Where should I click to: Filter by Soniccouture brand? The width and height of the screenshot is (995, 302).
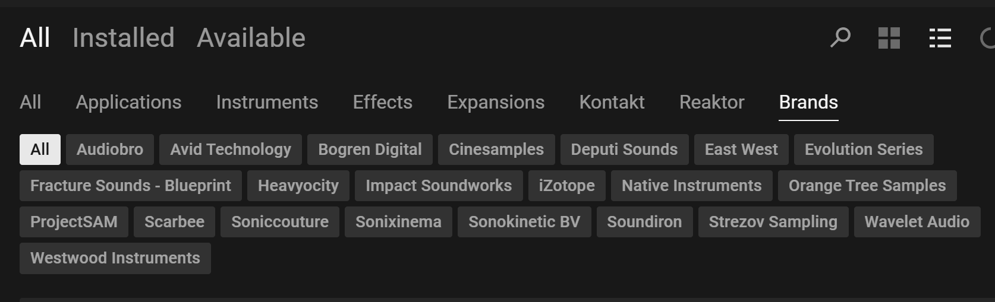[280, 222]
